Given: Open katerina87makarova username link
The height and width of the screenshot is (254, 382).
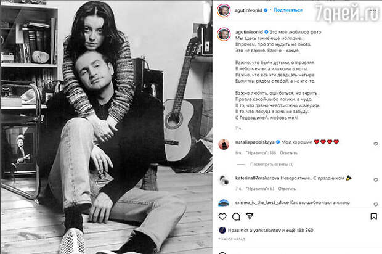Looking at the screenshot, I should coord(257,178).
